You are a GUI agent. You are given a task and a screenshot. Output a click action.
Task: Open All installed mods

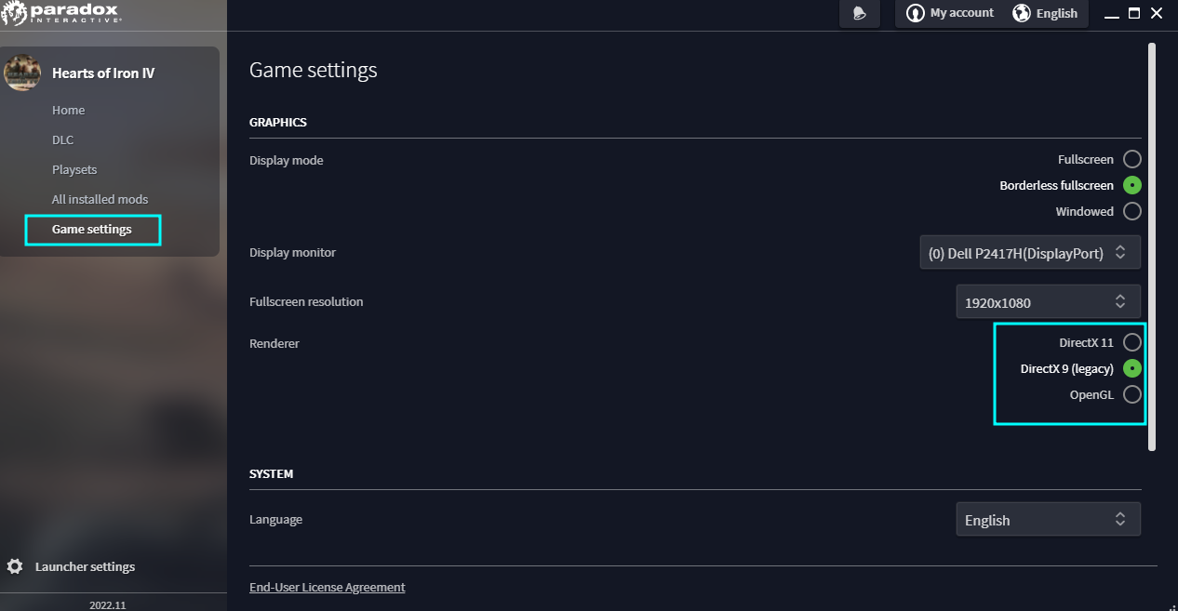tap(100, 199)
